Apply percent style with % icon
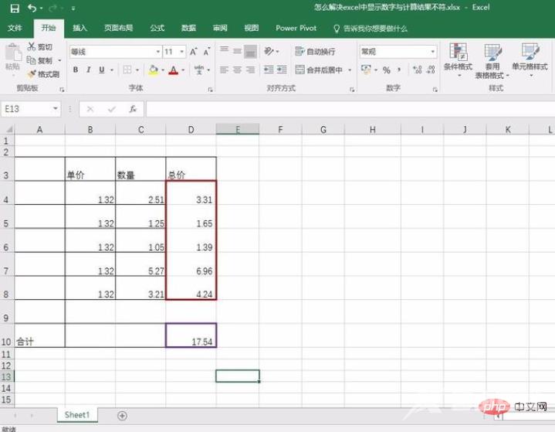Viewport: 555px width, 432px height. tap(386, 70)
